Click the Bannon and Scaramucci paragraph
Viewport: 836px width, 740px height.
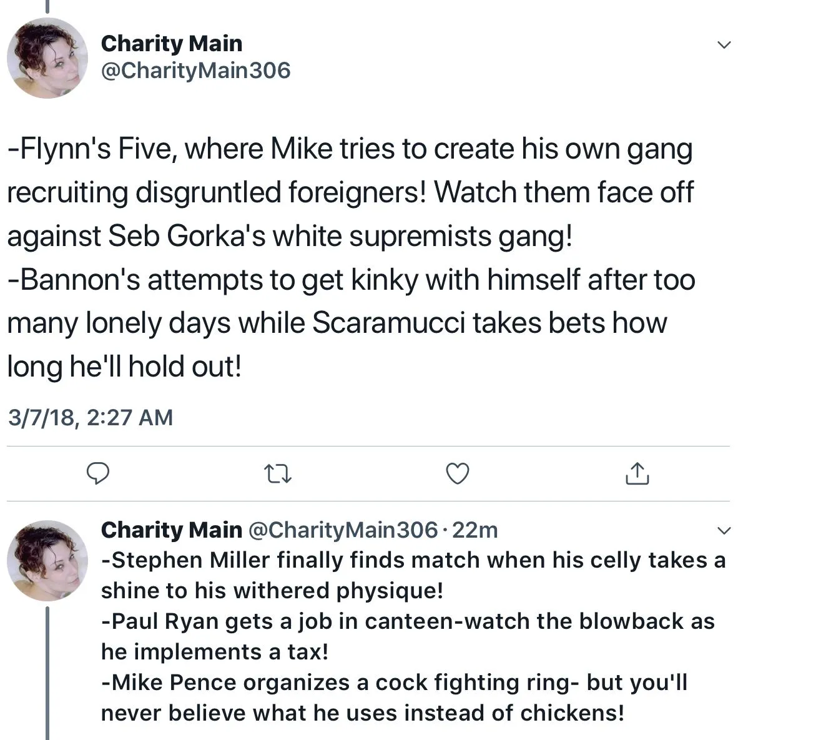(x=350, y=323)
